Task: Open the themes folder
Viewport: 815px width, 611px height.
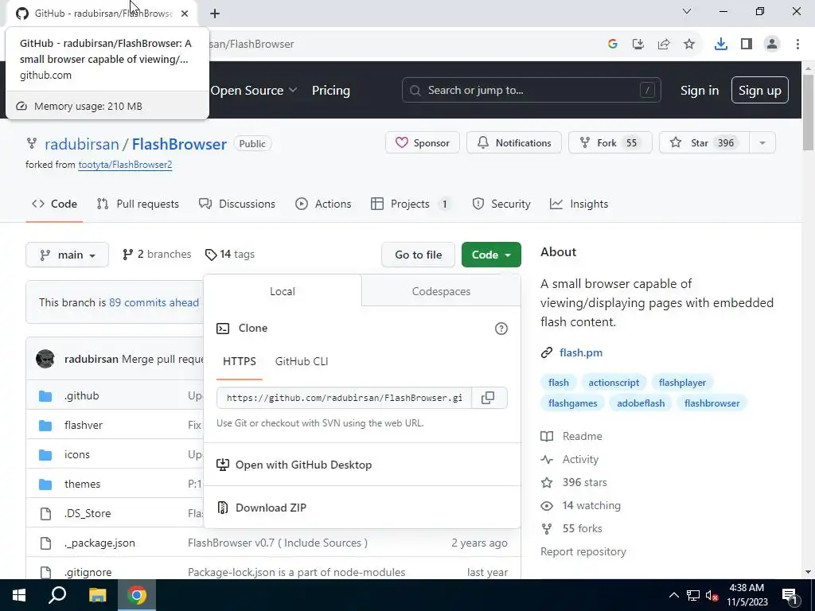Action: pos(82,485)
